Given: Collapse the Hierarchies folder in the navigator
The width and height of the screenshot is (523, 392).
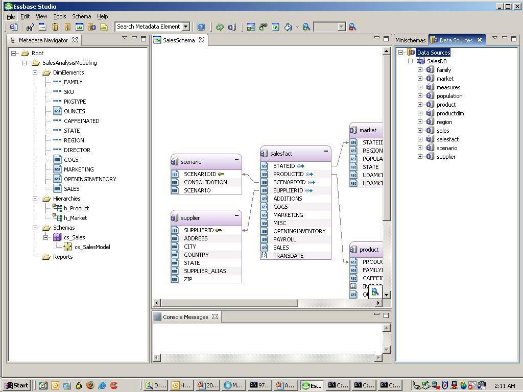Looking at the screenshot, I should [35, 199].
